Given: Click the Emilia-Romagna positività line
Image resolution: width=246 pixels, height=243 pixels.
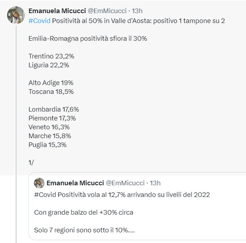Looking at the screenshot, I should [x=88, y=38].
